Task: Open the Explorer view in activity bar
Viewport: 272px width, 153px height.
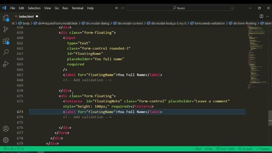Action: pos(6,18)
